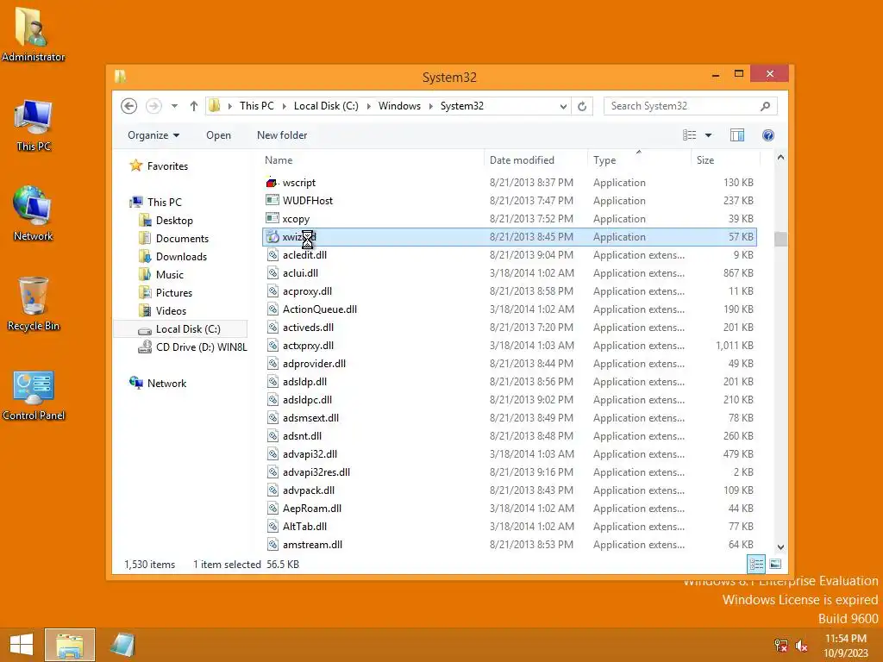Click the Forward navigation arrow
Image resolution: width=883 pixels, height=662 pixels.
[x=153, y=106]
